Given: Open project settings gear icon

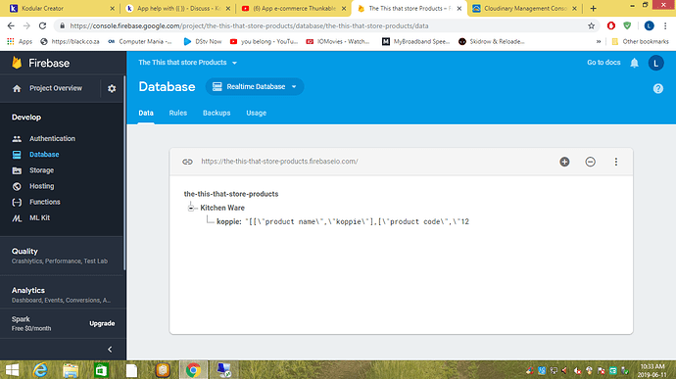Looking at the screenshot, I should click(x=112, y=88).
